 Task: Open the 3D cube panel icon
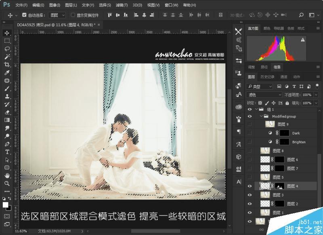(x=239, y=157)
